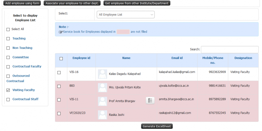The image size is (262, 131).
Task: Click phone number 8975892289
Action: 217,99
